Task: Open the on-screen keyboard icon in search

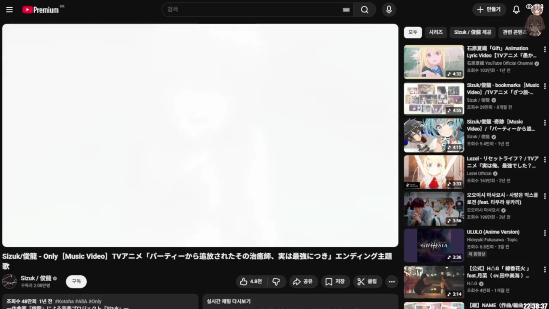Action: 346,10
